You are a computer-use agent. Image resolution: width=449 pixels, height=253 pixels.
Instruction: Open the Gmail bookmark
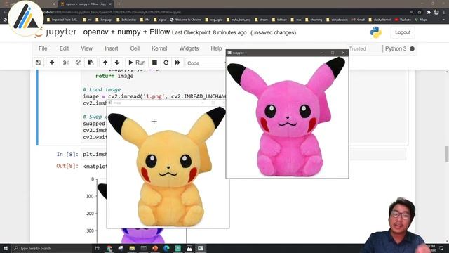tap(358, 20)
